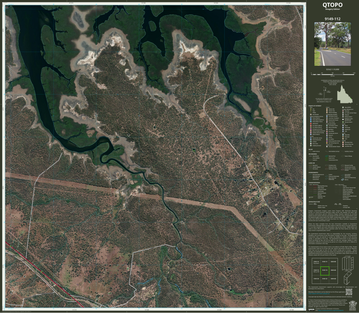Image resolution: width=359 pixels, height=313 pixels.
Task: Click the Queensland Government coat of arms
Action: 352,306
